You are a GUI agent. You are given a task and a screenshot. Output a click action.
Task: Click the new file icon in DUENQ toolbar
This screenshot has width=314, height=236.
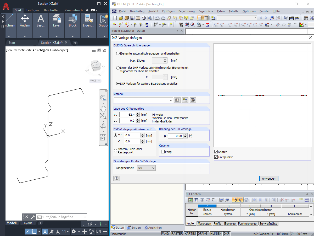coord(115,18)
